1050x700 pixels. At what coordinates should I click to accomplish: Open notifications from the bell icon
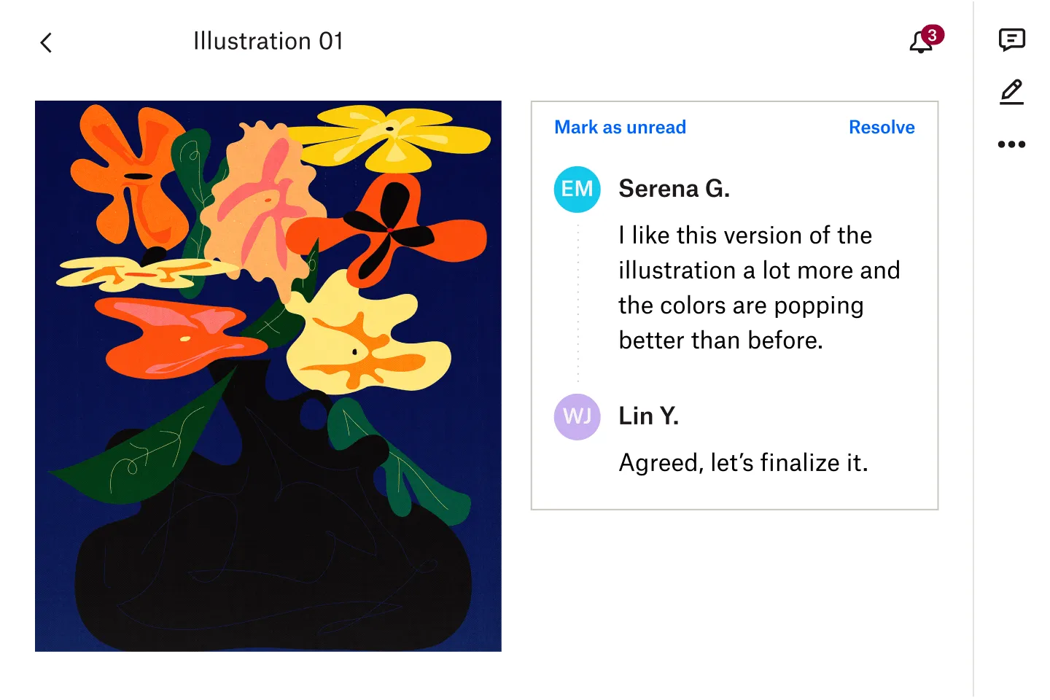coord(919,42)
